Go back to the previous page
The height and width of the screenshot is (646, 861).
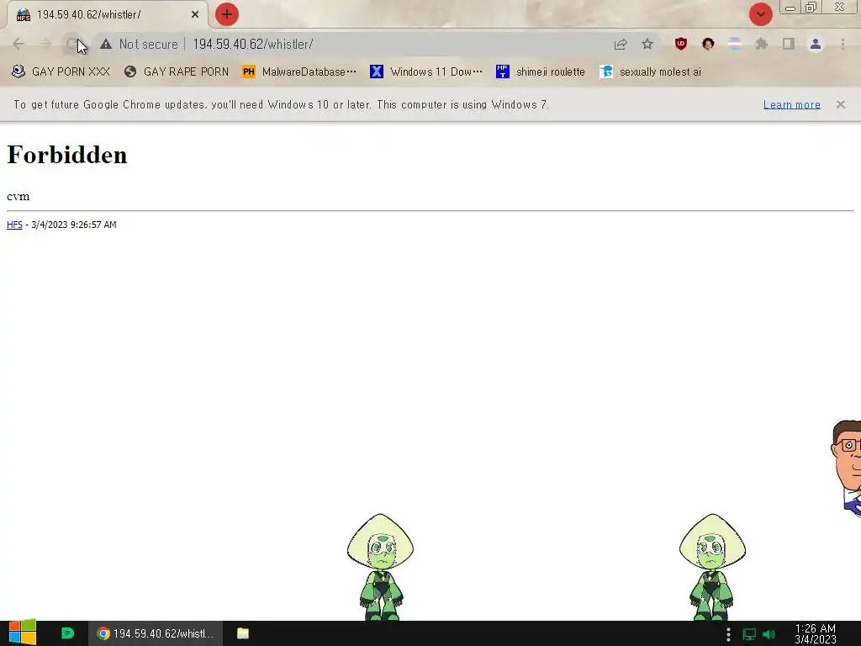18,44
